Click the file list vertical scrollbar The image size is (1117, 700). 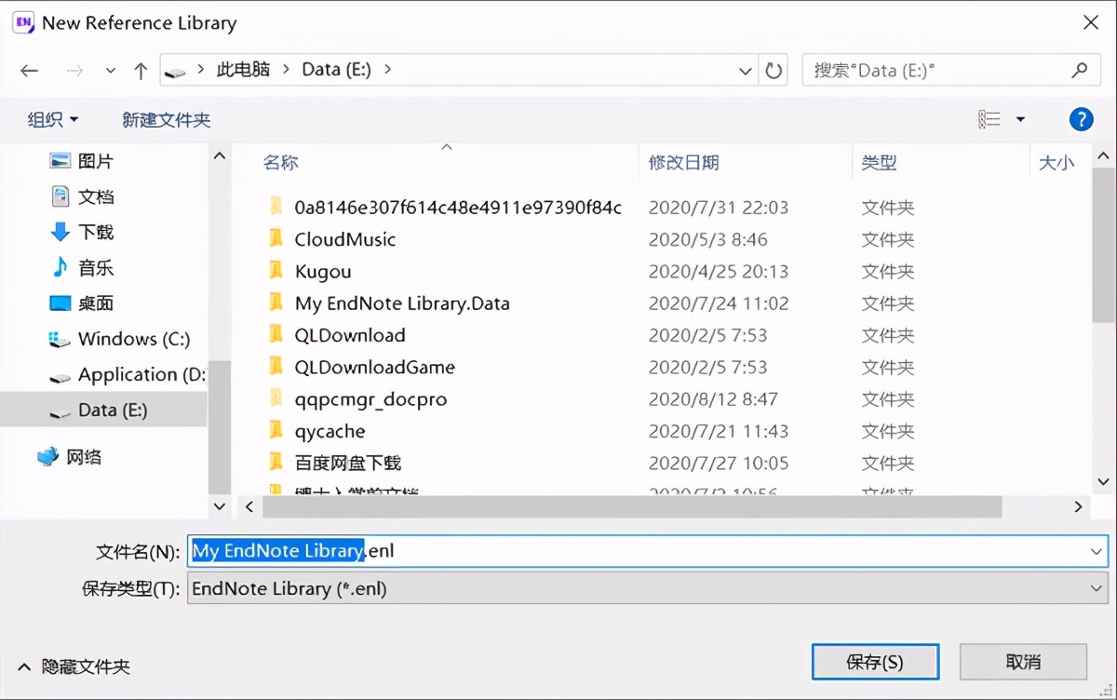[1104, 246]
